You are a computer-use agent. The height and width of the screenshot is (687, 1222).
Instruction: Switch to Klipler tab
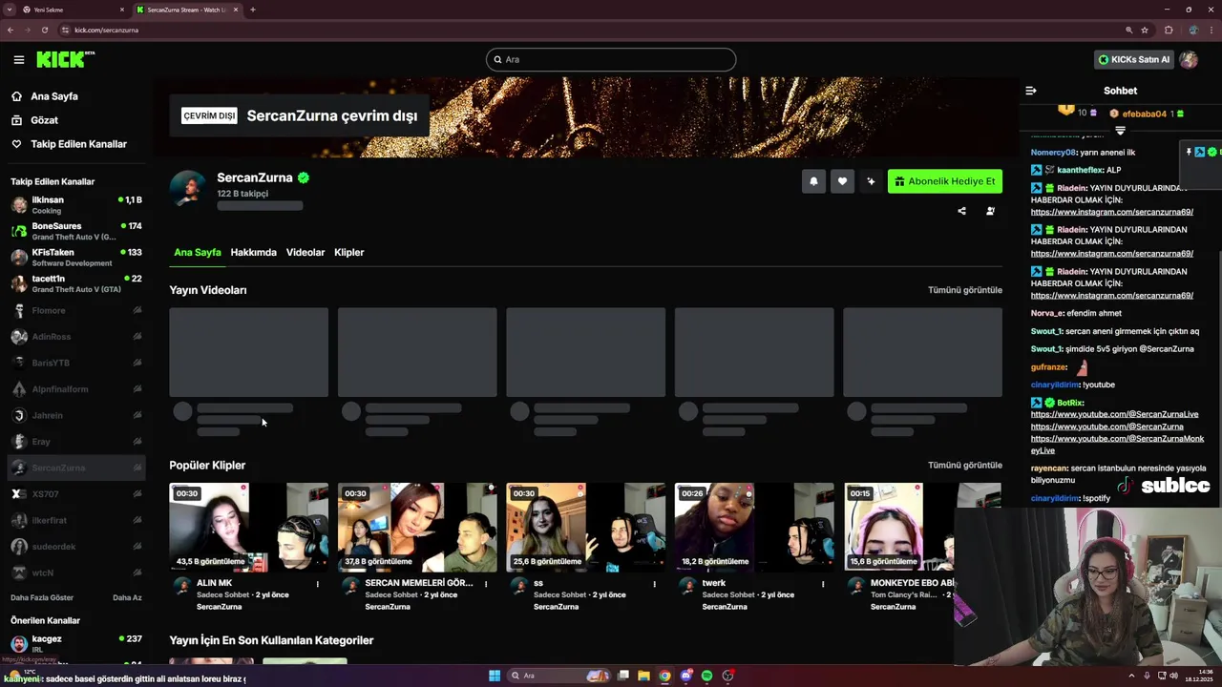click(348, 252)
